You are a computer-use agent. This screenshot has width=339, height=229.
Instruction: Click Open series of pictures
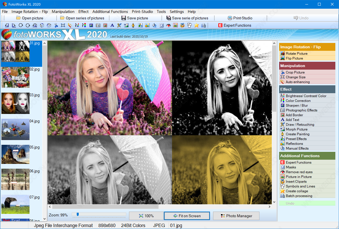[82, 18]
